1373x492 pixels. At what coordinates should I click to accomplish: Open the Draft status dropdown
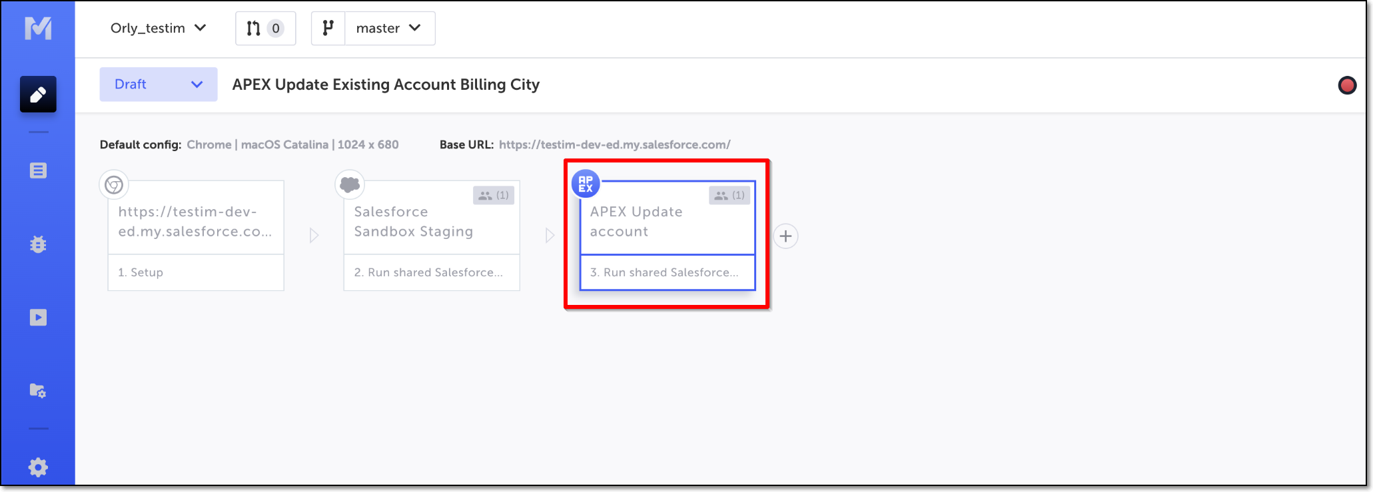[x=159, y=85]
